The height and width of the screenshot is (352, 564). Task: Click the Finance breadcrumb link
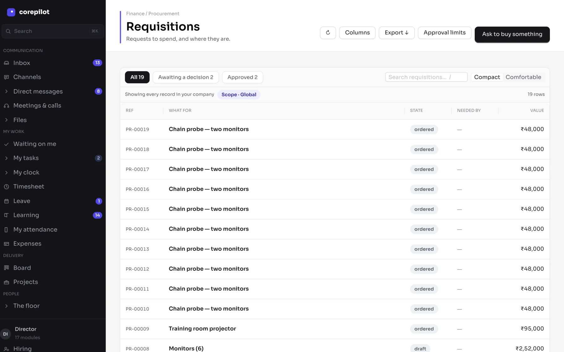point(135,14)
